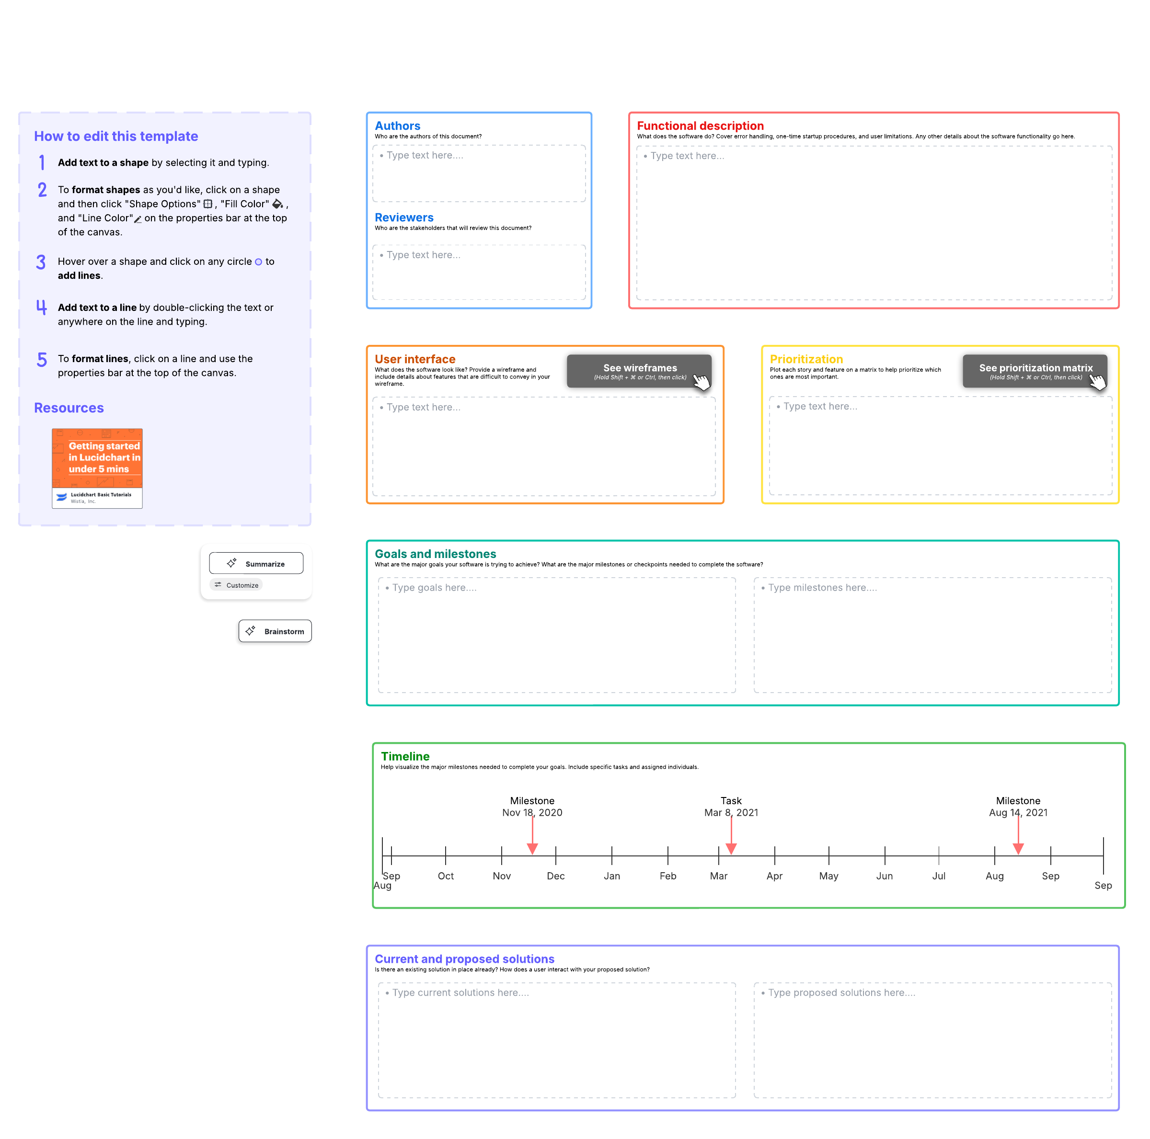Click the Fill Color bucket icon
The width and height of the screenshot is (1150, 1139).
click(277, 204)
